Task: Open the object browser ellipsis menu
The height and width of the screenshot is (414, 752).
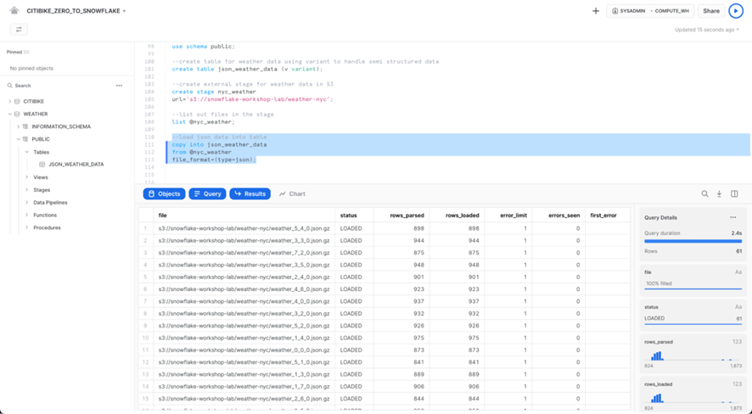Action: click(x=119, y=86)
